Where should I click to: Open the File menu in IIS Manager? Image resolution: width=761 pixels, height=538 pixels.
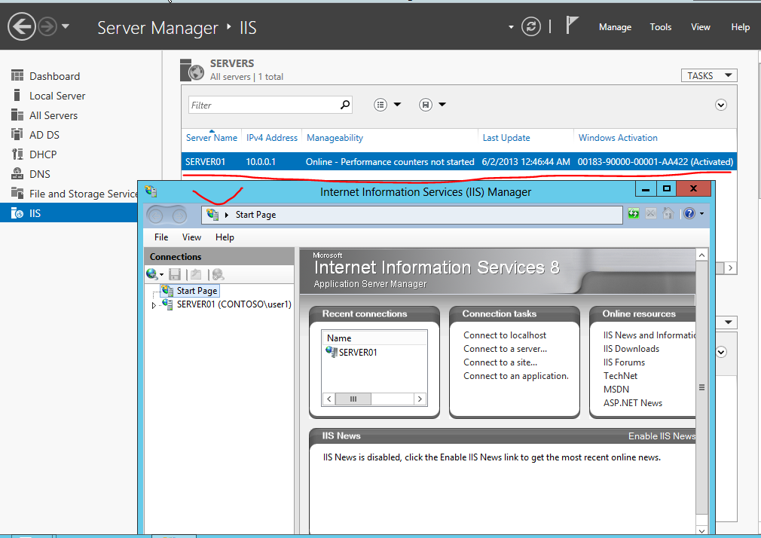[x=161, y=237]
